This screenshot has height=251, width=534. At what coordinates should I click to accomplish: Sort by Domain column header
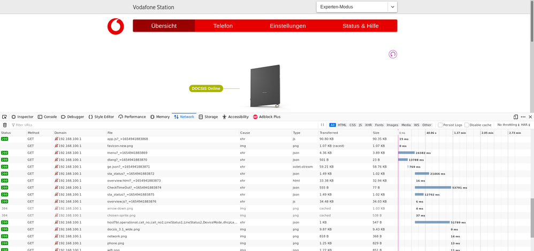pyautogui.click(x=80, y=133)
